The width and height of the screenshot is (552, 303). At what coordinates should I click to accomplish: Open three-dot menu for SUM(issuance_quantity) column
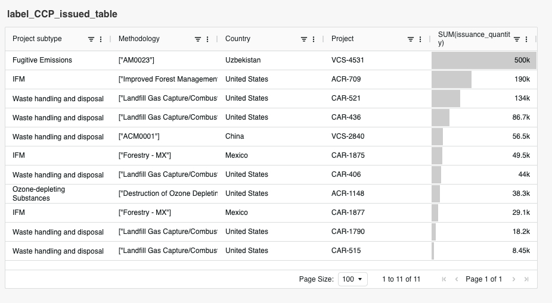point(526,39)
